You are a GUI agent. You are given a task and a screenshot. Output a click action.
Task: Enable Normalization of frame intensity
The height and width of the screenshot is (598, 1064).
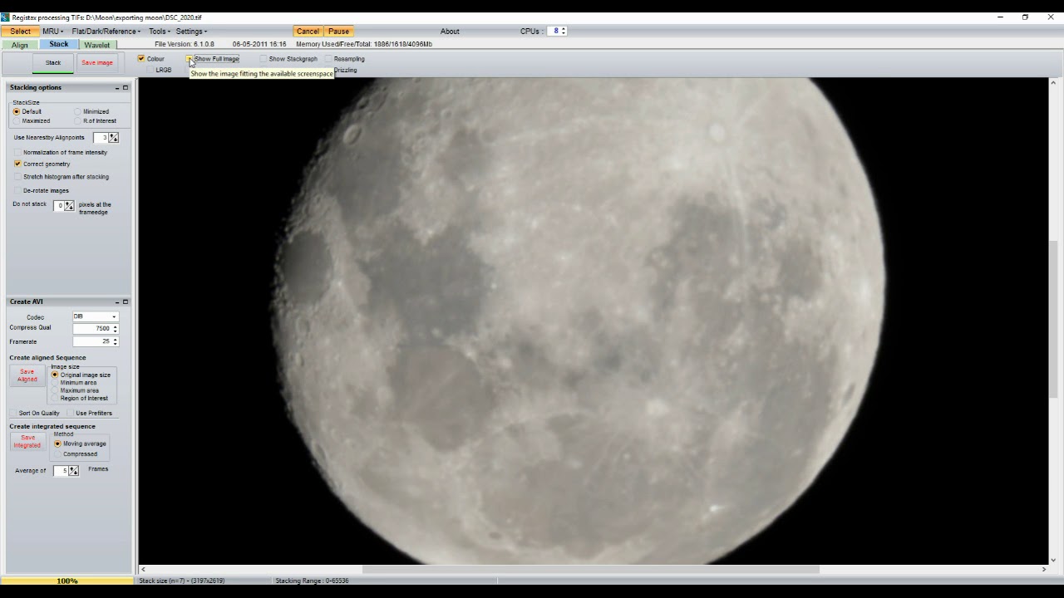pos(17,153)
